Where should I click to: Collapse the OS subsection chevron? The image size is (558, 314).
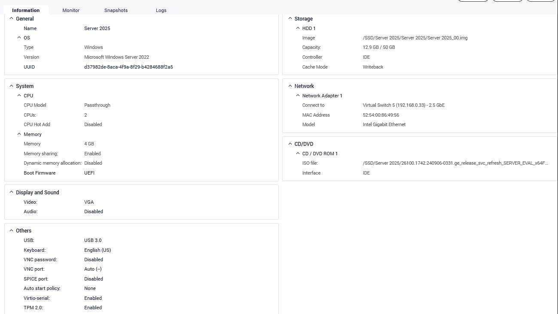[19, 38]
